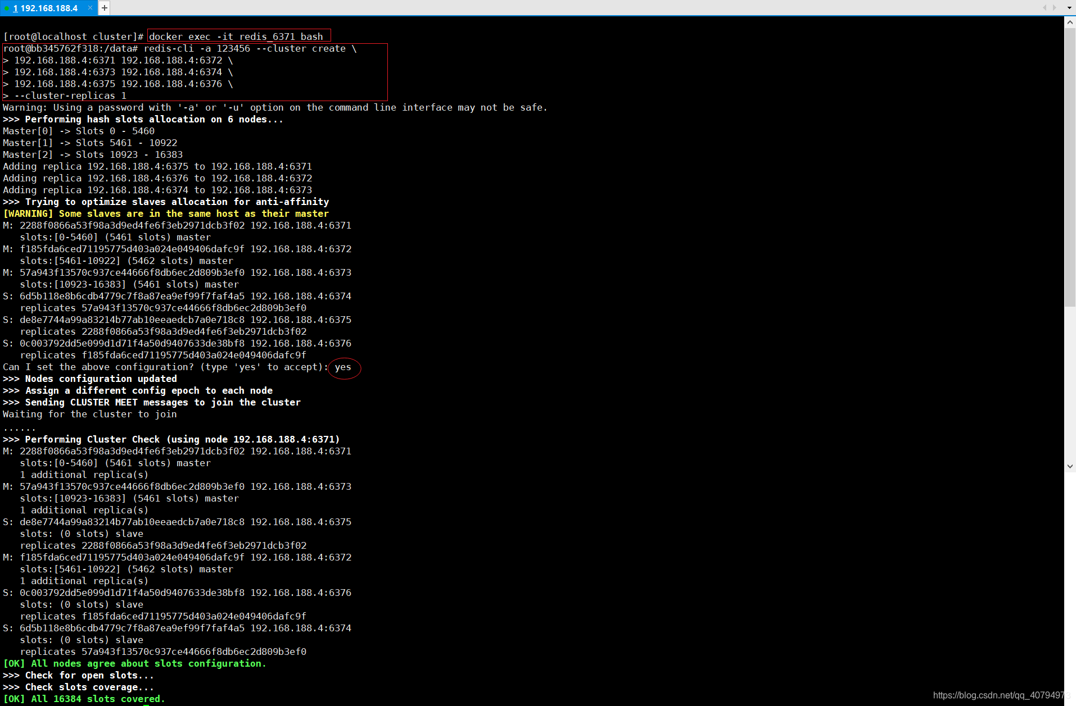The image size is (1076, 706).
Task: Click the yellow WARNING line about slaves
Action: (166, 213)
